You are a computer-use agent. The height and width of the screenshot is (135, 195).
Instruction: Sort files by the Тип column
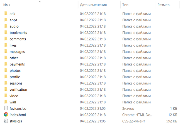coord(125,5)
